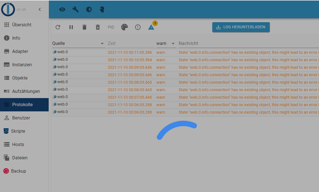Click the message in the 00:10:05.594 row
The height and width of the screenshot is (192, 319).
pos(249,60)
